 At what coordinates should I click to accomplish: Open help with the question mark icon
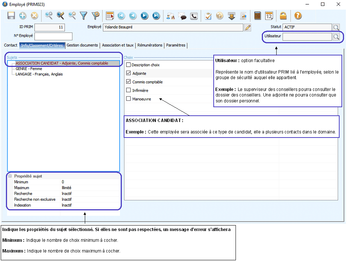(298, 16)
